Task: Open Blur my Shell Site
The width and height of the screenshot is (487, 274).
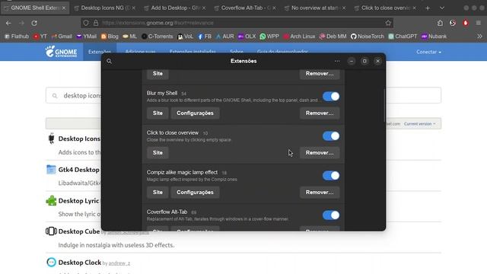Action: coord(158,113)
